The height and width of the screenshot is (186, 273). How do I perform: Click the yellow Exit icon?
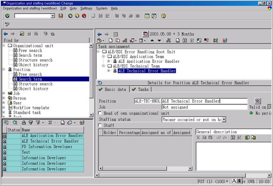click(x=77, y=16)
